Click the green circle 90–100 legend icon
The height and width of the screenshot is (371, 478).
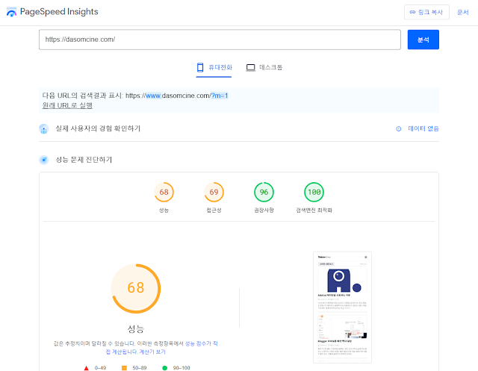(x=164, y=368)
